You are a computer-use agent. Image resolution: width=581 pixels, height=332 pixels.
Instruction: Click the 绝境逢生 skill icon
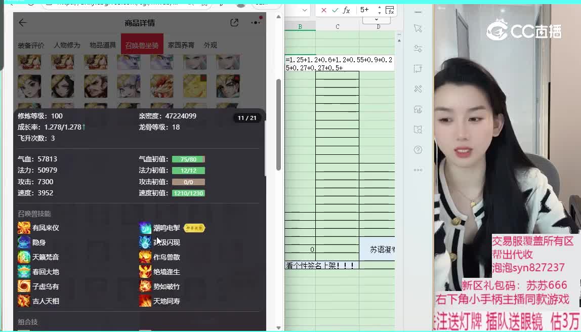click(145, 272)
